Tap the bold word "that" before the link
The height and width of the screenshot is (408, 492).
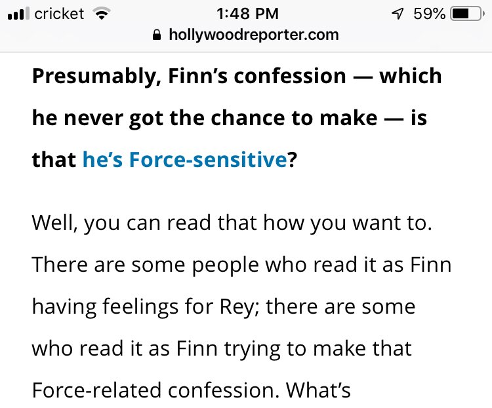[54, 160]
